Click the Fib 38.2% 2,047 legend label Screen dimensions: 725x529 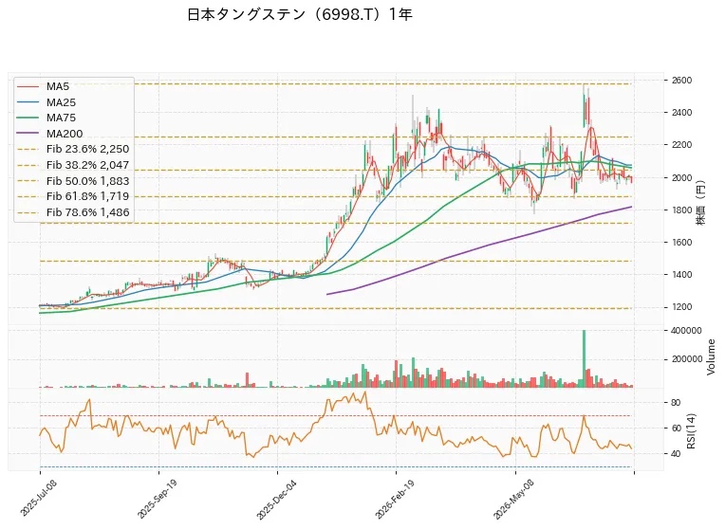tap(88, 165)
